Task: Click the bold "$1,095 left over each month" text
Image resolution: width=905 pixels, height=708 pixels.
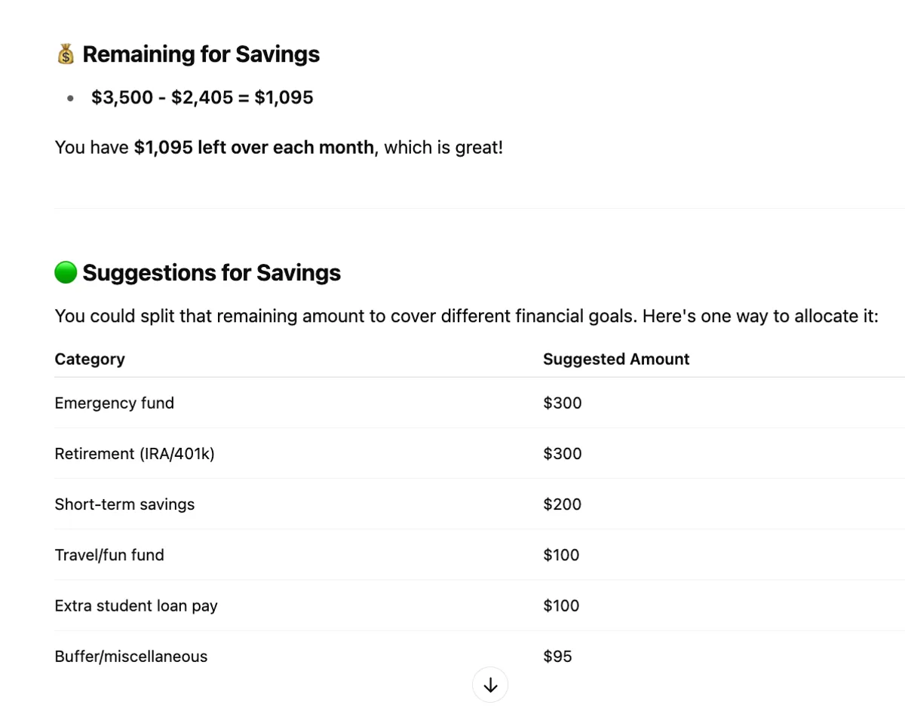Action: (x=253, y=147)
